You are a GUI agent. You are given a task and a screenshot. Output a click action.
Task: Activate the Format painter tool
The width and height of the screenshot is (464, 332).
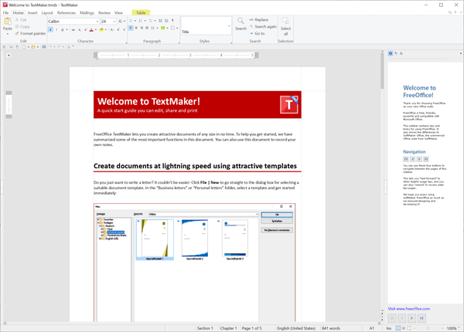(x=29, y=33)
